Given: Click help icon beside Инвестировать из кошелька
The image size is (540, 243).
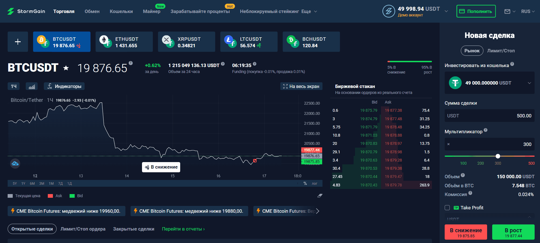Looking at the screenshot, I should [x=512, y=64].
